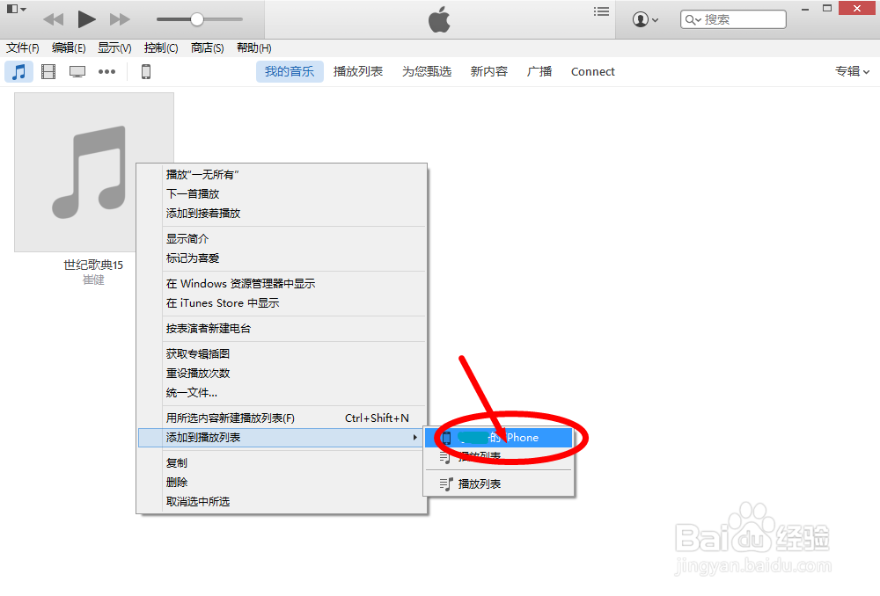Open the iPhone device icon in toolbar

pos(145,73)
